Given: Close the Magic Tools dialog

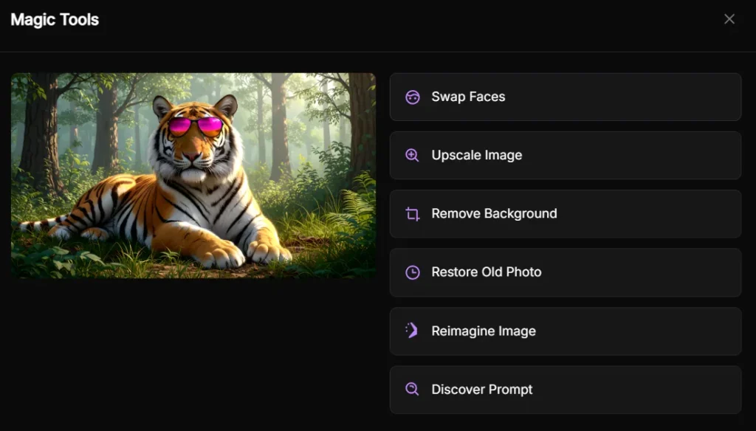Looking at the screenshot, I should (729, 19).
